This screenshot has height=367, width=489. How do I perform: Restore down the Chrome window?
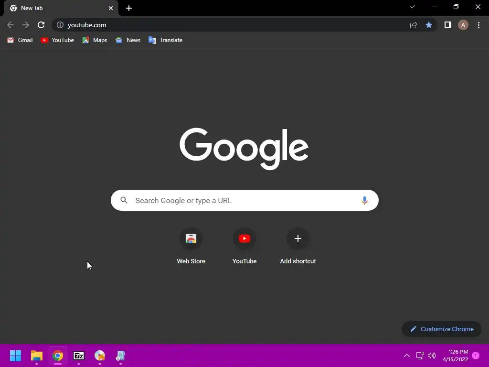pyautogui.click(x=456, y=7)
